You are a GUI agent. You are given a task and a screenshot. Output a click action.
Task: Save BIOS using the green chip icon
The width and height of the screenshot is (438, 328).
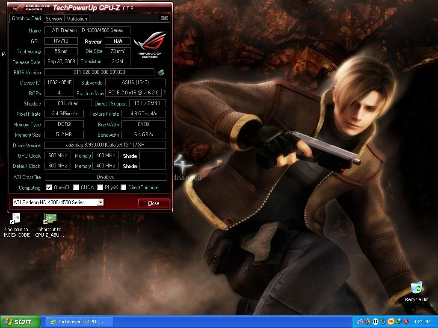tap(161, 73)
